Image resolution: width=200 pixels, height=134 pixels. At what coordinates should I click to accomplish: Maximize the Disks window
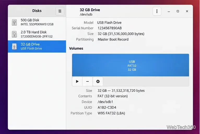click(178, 11)
